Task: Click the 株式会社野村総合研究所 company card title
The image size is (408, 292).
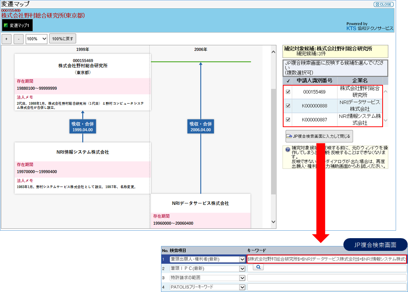Action: point(83,66)
